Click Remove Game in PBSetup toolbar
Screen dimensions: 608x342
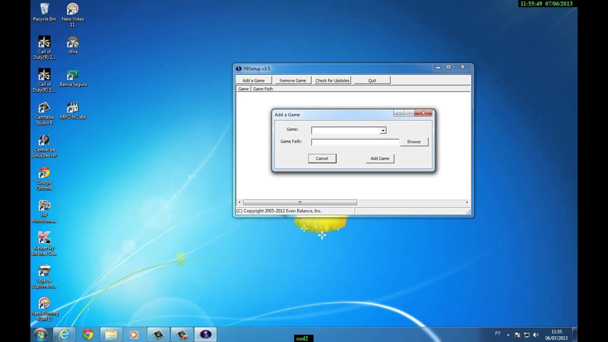tap(293, 80)
